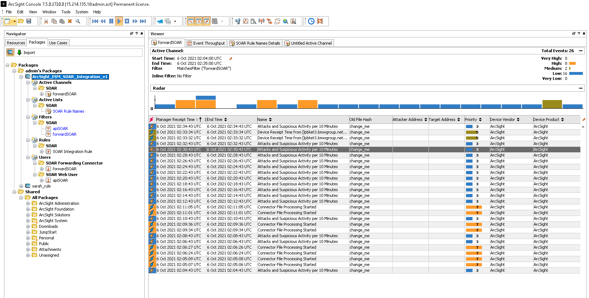Click the red X Delete toolbar icon
Screen dimensions: 589x298
click(70, 21)
